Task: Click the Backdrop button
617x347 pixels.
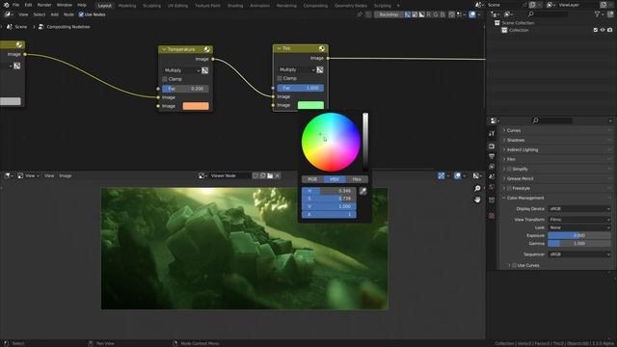Action: (389, 14)
